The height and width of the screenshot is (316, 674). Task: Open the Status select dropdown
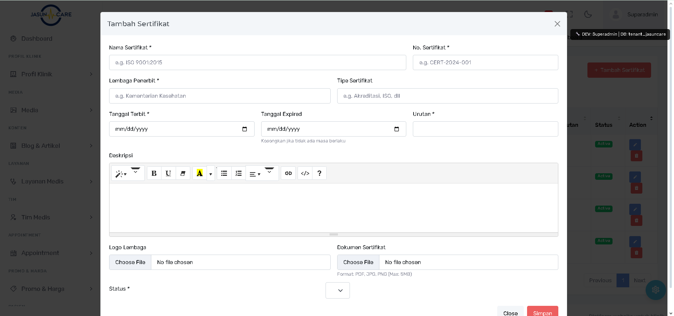pyautogui.click(x=338, y=290)
